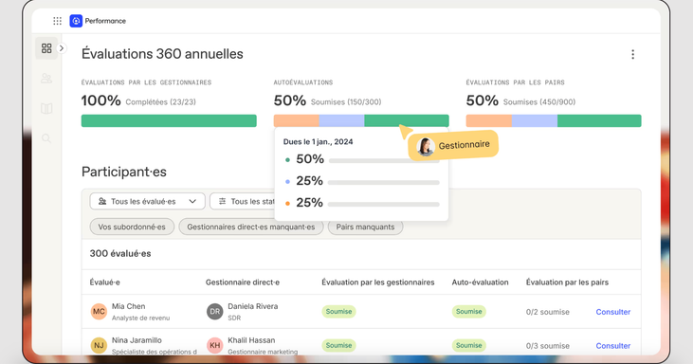Open the Tous les évalué·es dropdown
The height and width of the screenshot is (364, 693).
(147, 202)
